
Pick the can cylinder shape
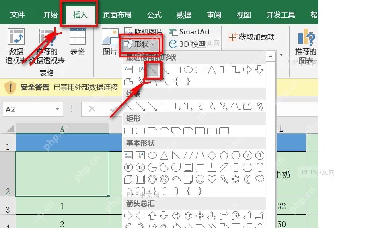pos(259,167)
